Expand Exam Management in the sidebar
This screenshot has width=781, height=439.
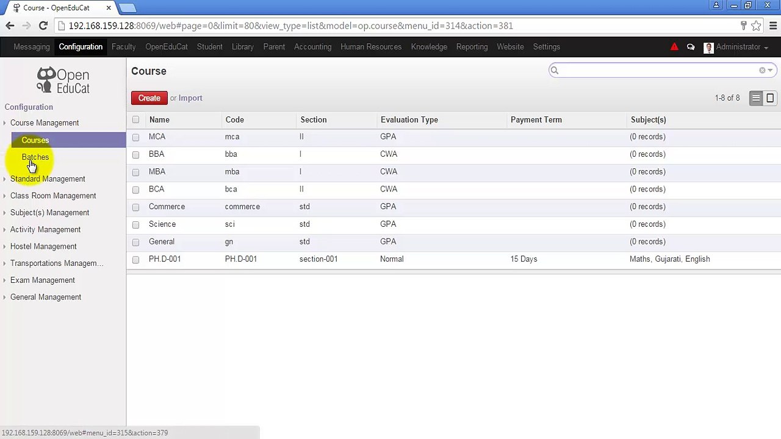43,280
